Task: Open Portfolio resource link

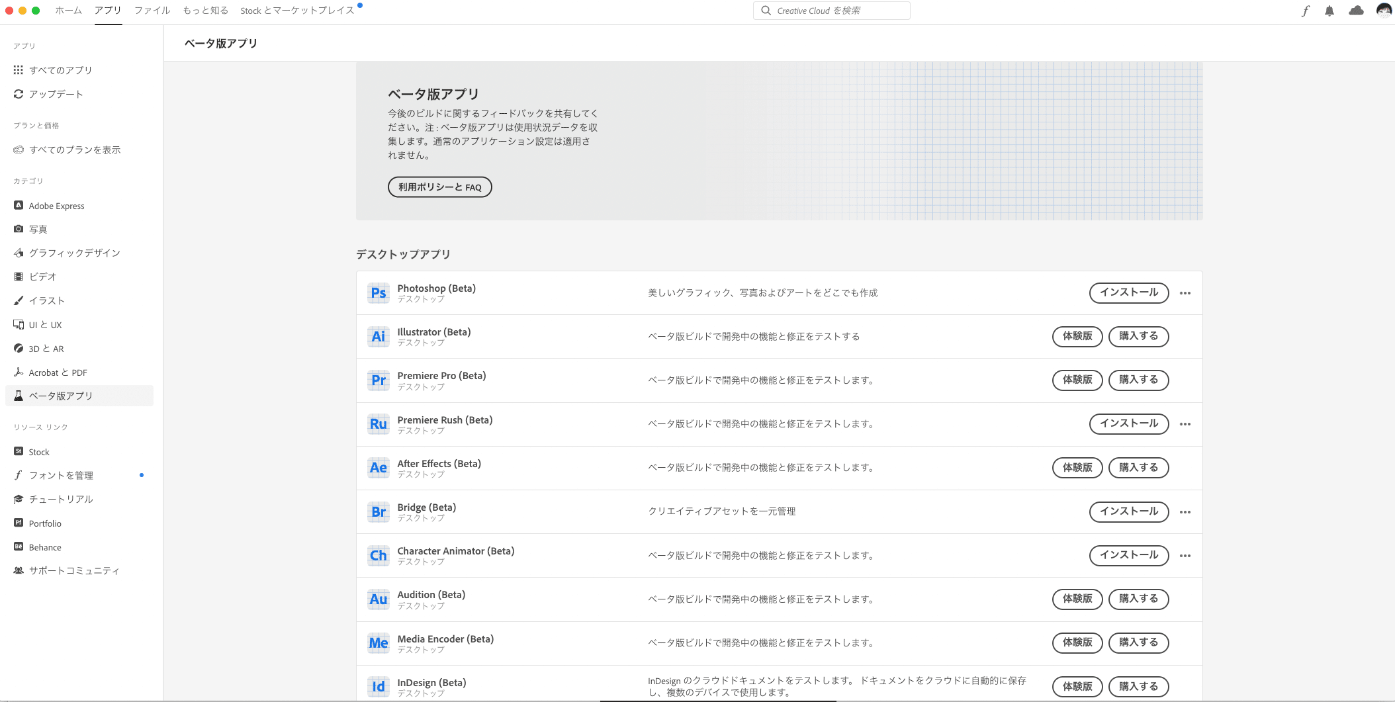Action: [x=79, y=523]
